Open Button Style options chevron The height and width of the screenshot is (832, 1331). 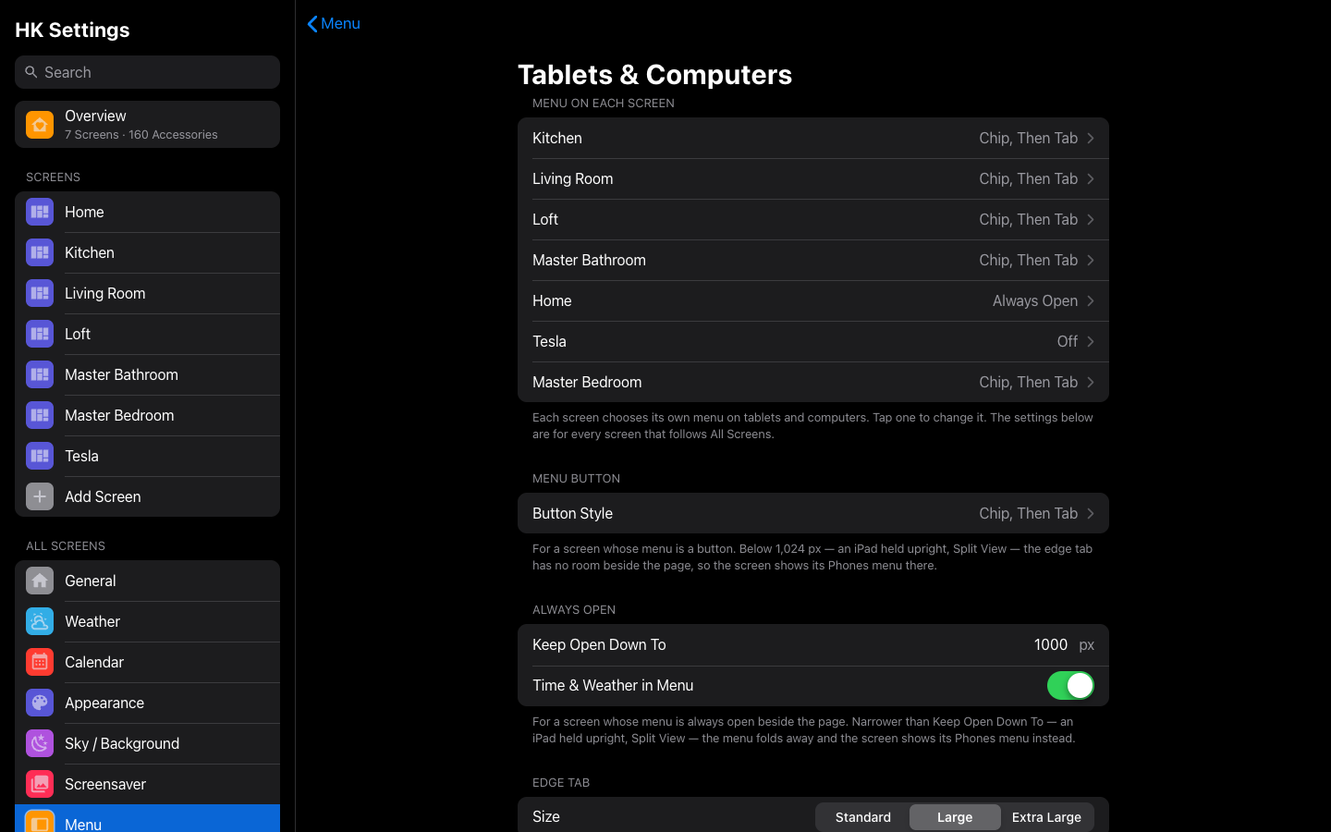click(x=1091, y=513)
